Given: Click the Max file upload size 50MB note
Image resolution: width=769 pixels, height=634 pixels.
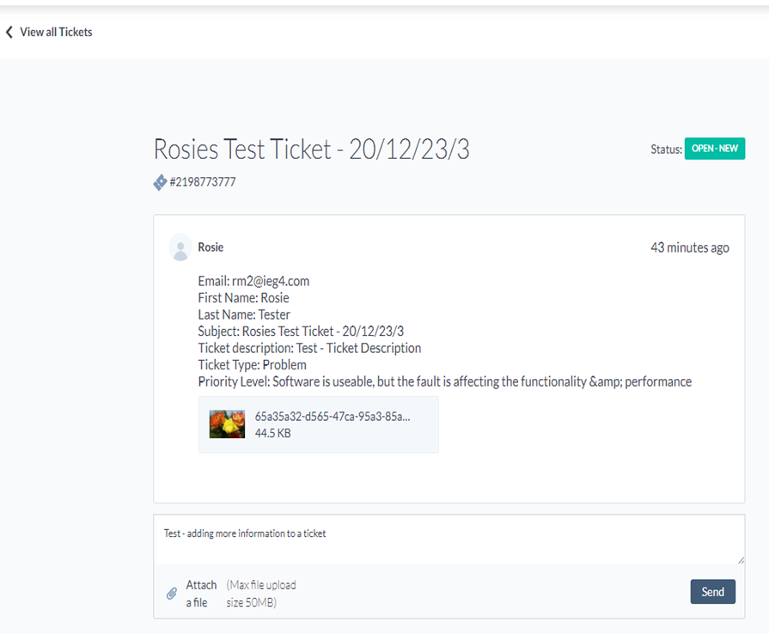Looking at the screenshot, I should tap(261, 594).
